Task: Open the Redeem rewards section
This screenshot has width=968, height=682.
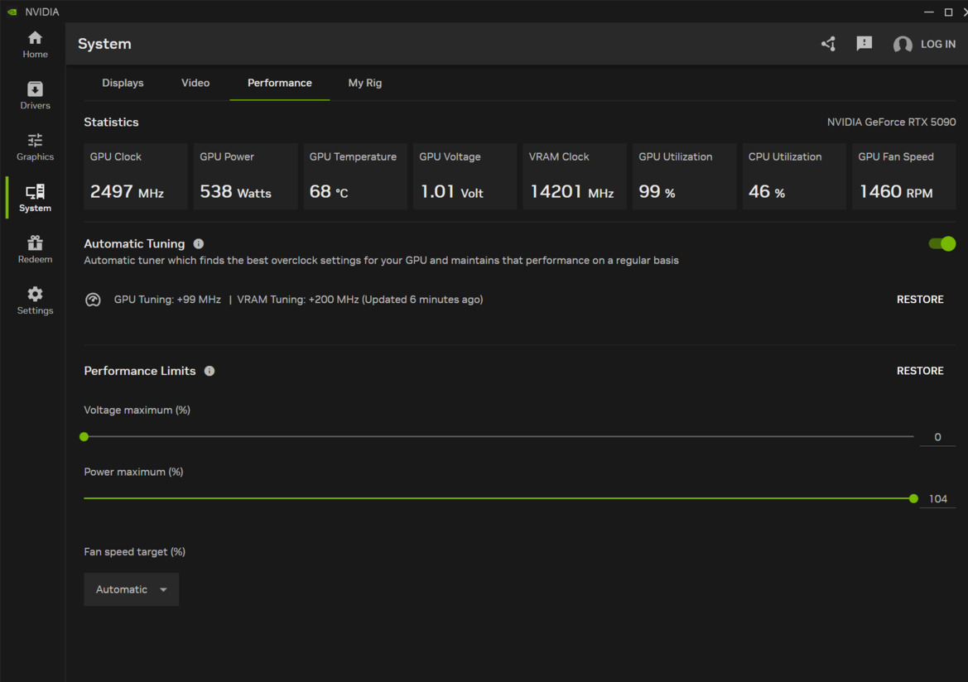Action: (x=35, y=249)
